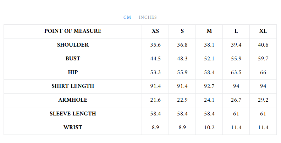The width and height of the screenshot is (281, 143).
Task: Click the XL armhole value 29.2
Action: 263,100
